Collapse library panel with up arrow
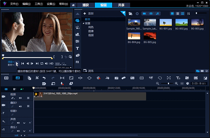This screenshot has height=138, width=210. pyautogui.click(x=77, y=14)
